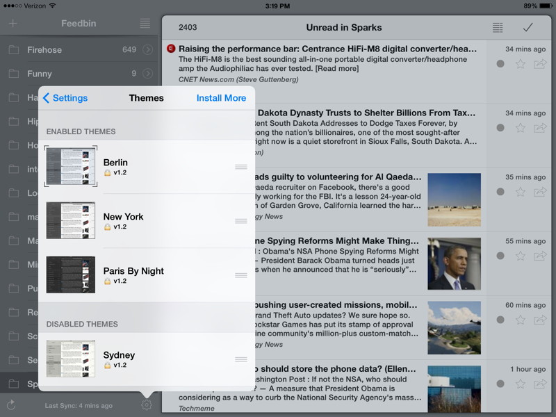Share the Centrance HiFi-M8 article
Screen dimensions: 556x417
coord(540,64)
